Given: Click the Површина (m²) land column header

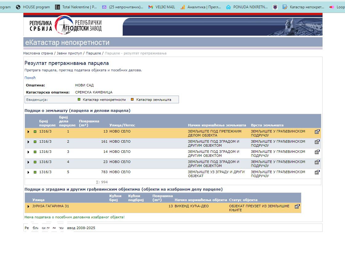Looking at the screenshot, I should pos(89,123).
